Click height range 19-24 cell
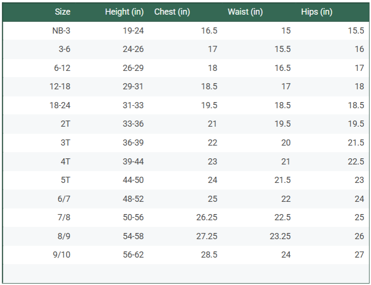This screenshot has height=285, width=371. [133, 31]
